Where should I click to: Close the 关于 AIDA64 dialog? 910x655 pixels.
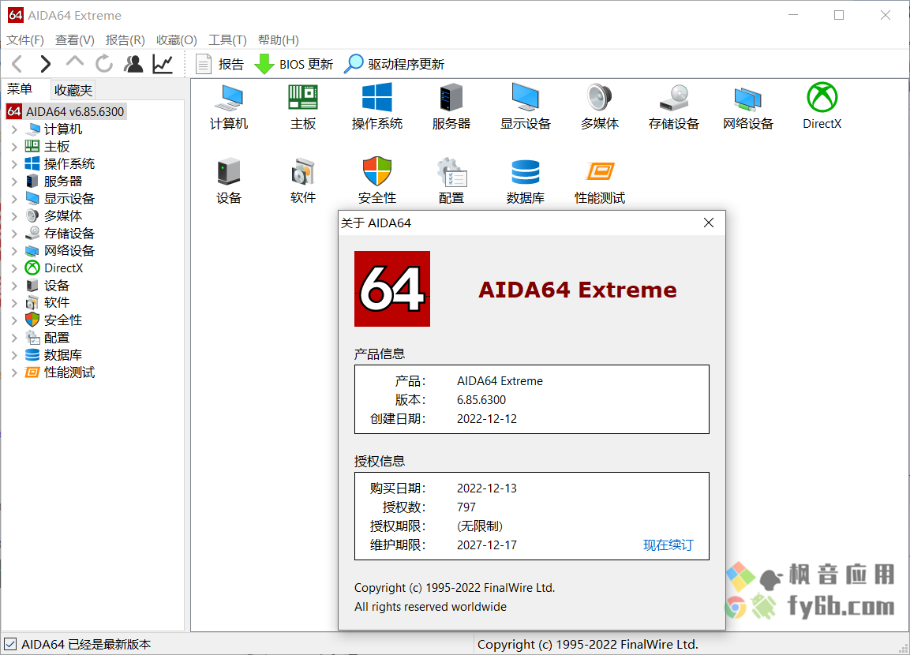(709, 223)
